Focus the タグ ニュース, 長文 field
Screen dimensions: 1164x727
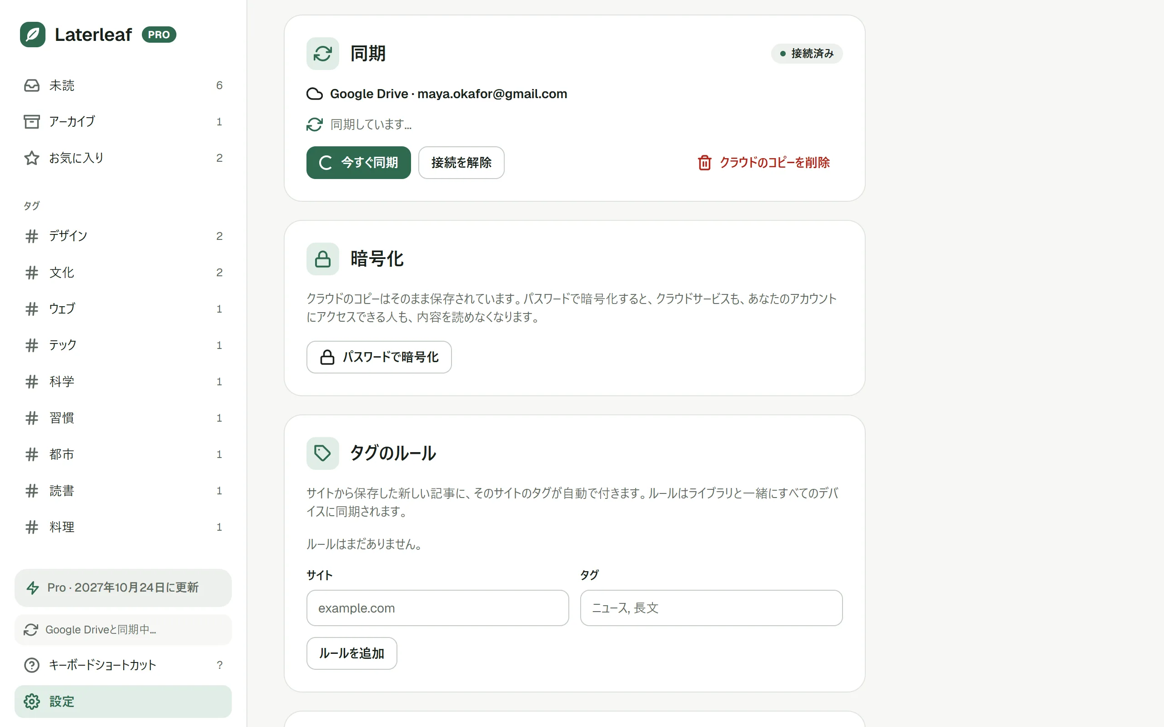[x=712, y=608]
